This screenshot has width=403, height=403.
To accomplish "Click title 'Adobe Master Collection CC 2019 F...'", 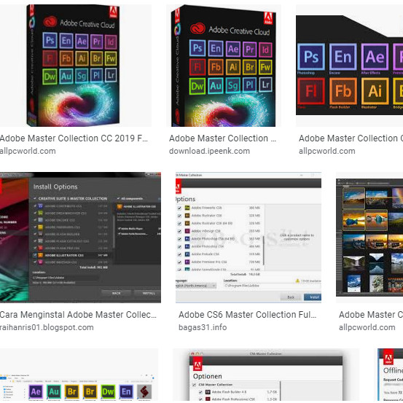I will click(x=74, y=138).
